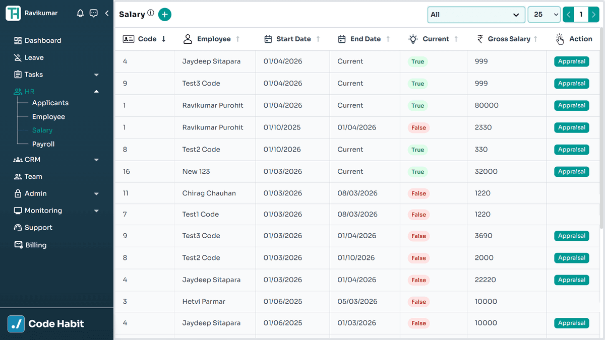Click Appraisal for New 123 row

pyautogui.click(x=572, y=172)
